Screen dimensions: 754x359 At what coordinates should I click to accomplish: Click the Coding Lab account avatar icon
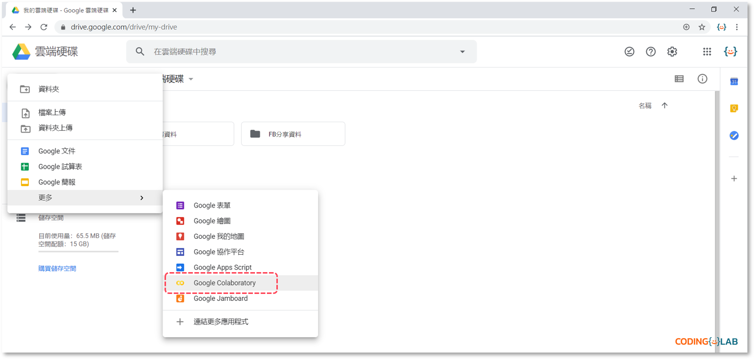(x=730, y=52)
